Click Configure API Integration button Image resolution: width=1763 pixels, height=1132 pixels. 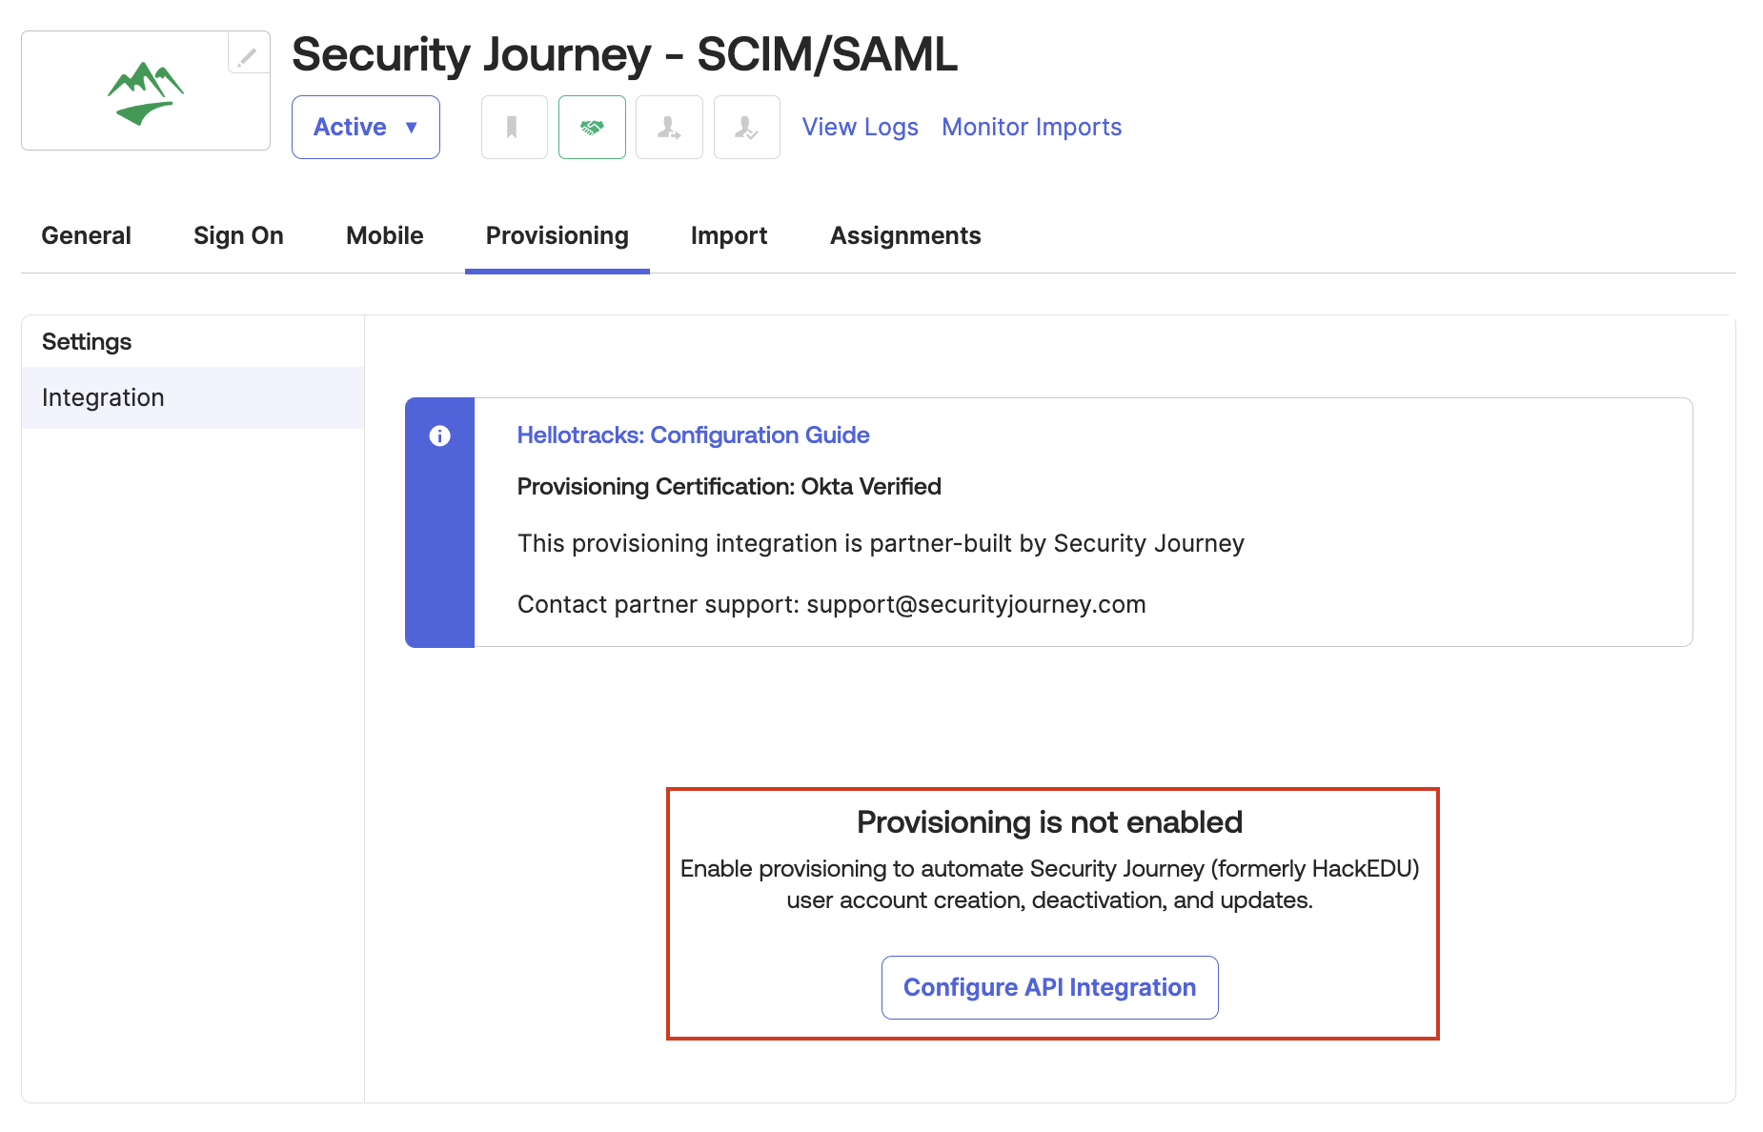1050,987
